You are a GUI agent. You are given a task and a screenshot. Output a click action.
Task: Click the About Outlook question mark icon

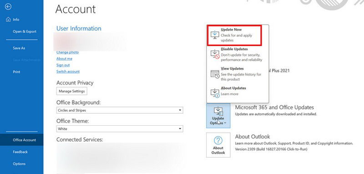[x=218, y=140]
